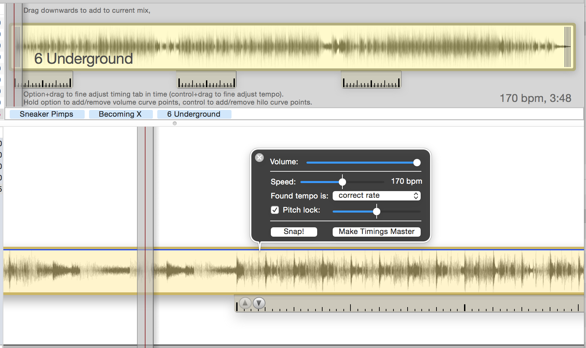
Task: Click the Volume slider handle
Action: click(417, 163)
